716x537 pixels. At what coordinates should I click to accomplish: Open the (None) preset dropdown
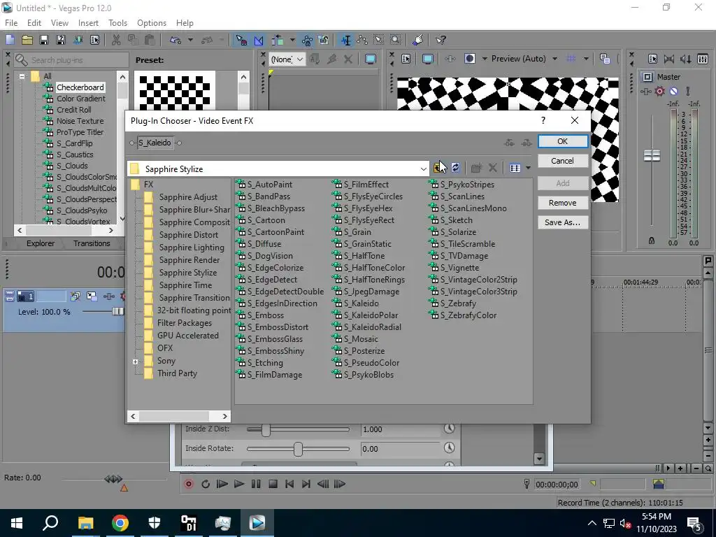coord(299,59)
